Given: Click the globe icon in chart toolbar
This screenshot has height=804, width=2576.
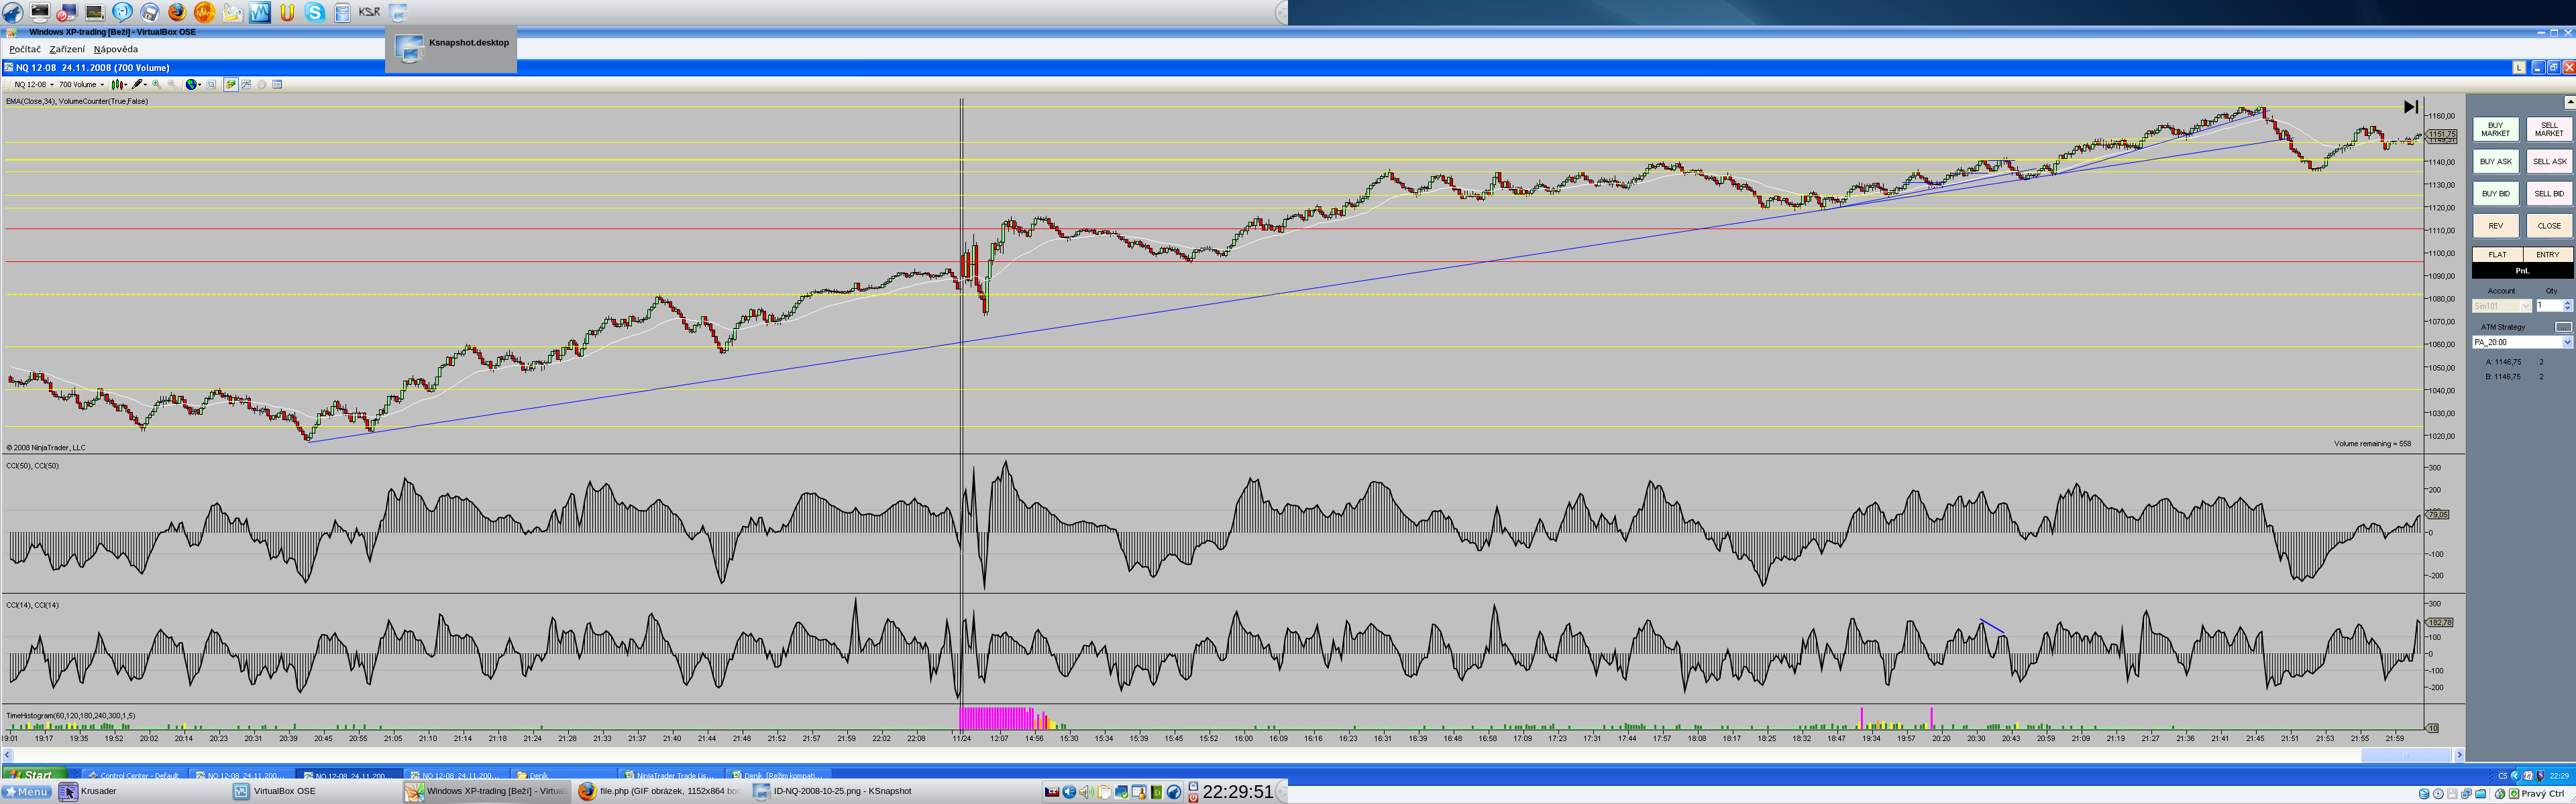Looking at the screenshot, I should click(191, 85).
